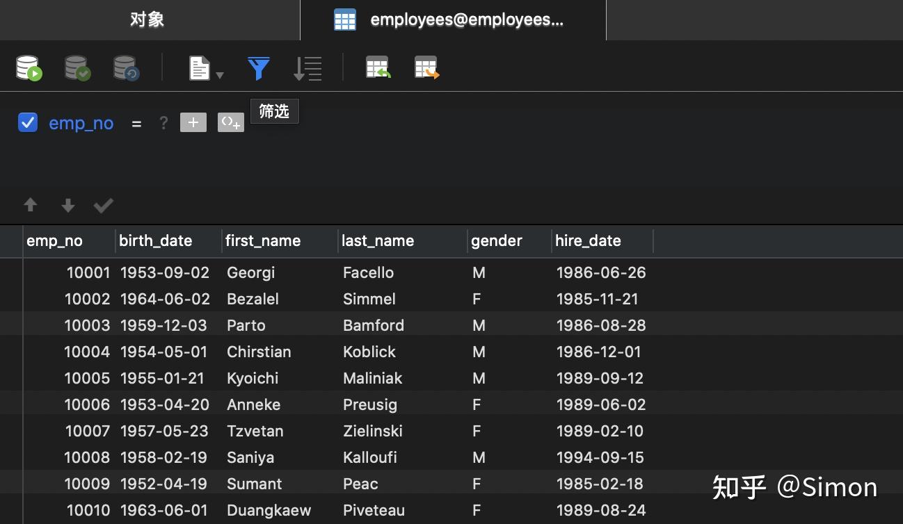
Task: Select last name Preusig cell
Action: (x=403, y=404)
